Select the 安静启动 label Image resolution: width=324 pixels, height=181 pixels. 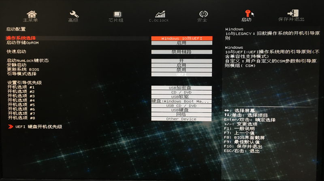coord(17,65)
